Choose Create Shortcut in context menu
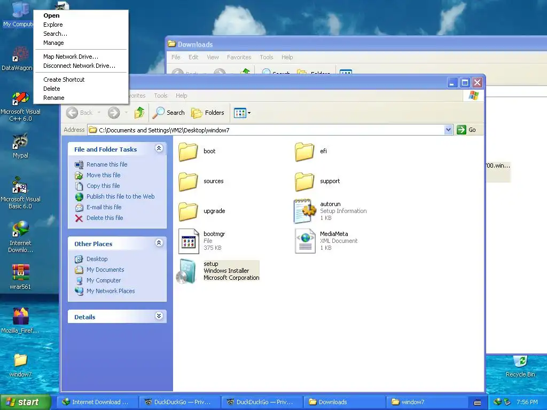 [x=81, y=80]
